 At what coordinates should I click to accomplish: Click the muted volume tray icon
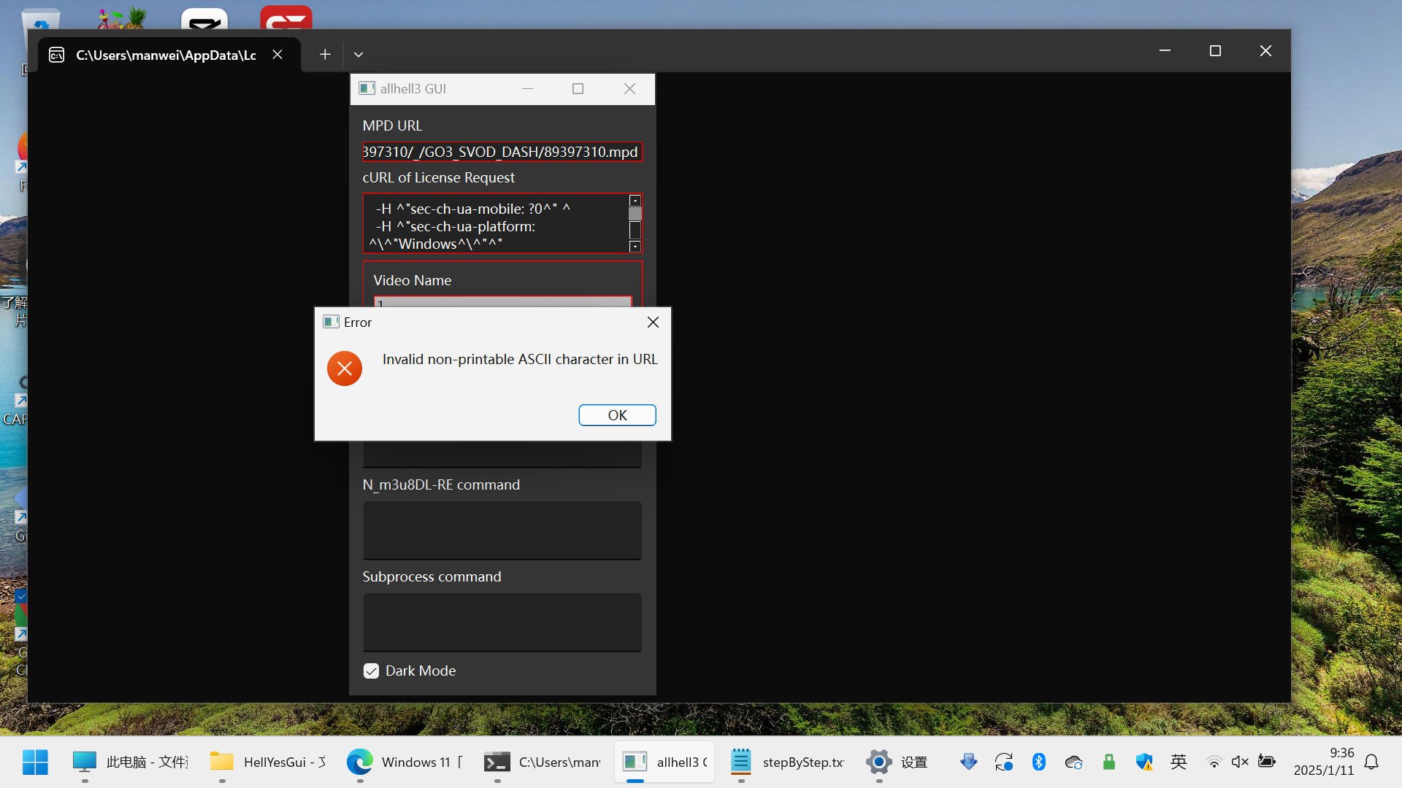click(x=1240, y=762)
